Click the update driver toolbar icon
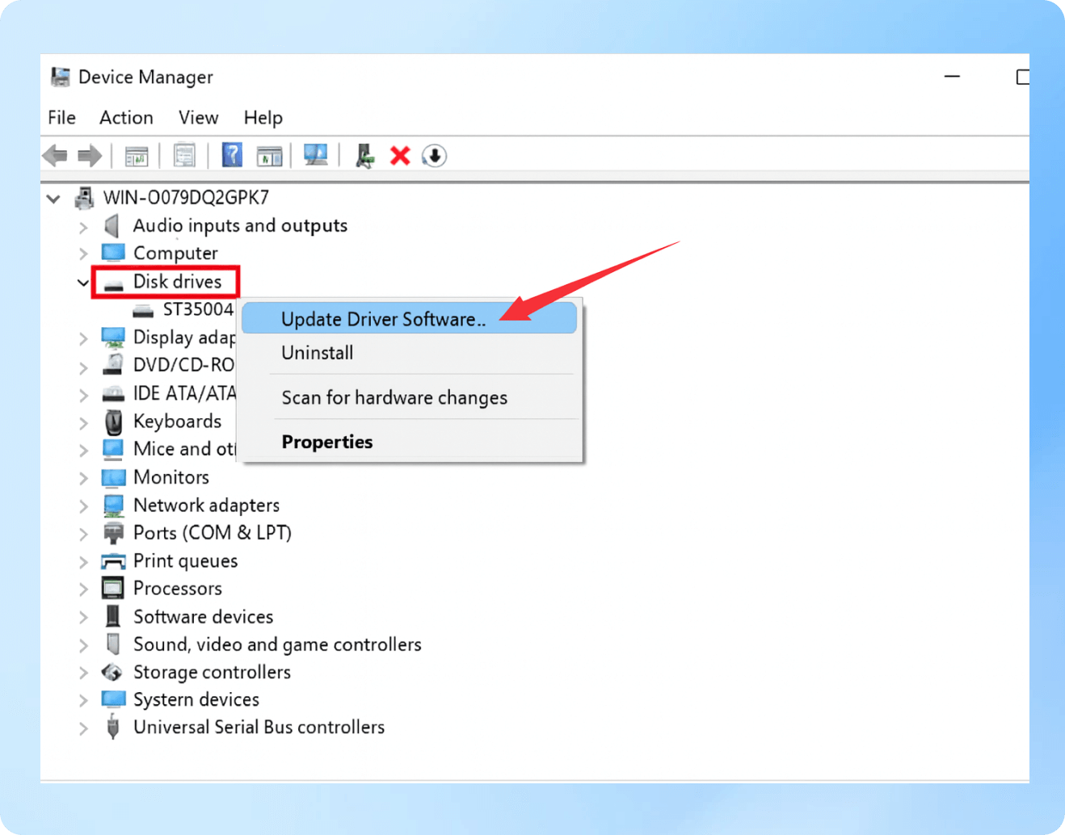 [364, 155]
